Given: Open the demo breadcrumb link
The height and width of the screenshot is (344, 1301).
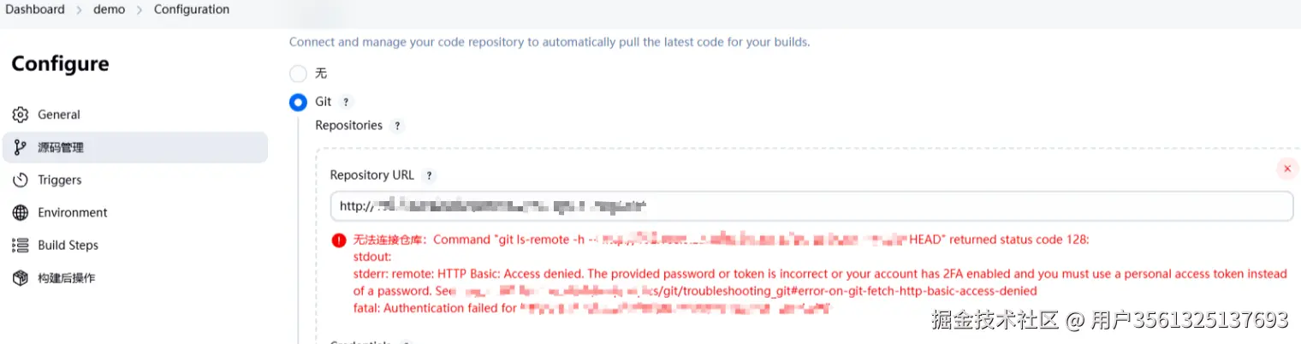Looking at the screenshot, I should 109,9.
